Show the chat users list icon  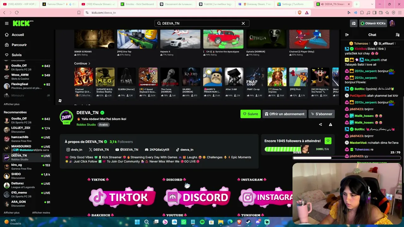tap(398, 35)
